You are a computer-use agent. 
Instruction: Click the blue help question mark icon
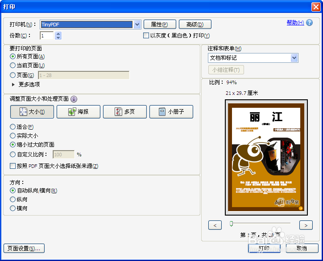point(309,23)
